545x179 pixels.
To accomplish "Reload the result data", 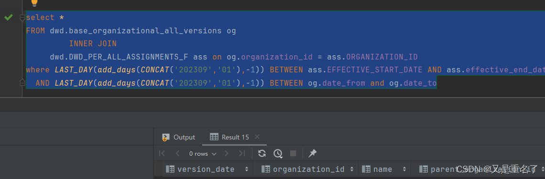I will [x=262, y=153].
